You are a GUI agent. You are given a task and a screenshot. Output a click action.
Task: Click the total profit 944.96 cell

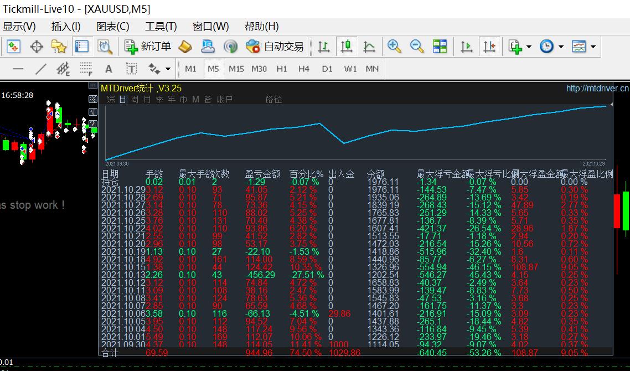coord(259,353)
